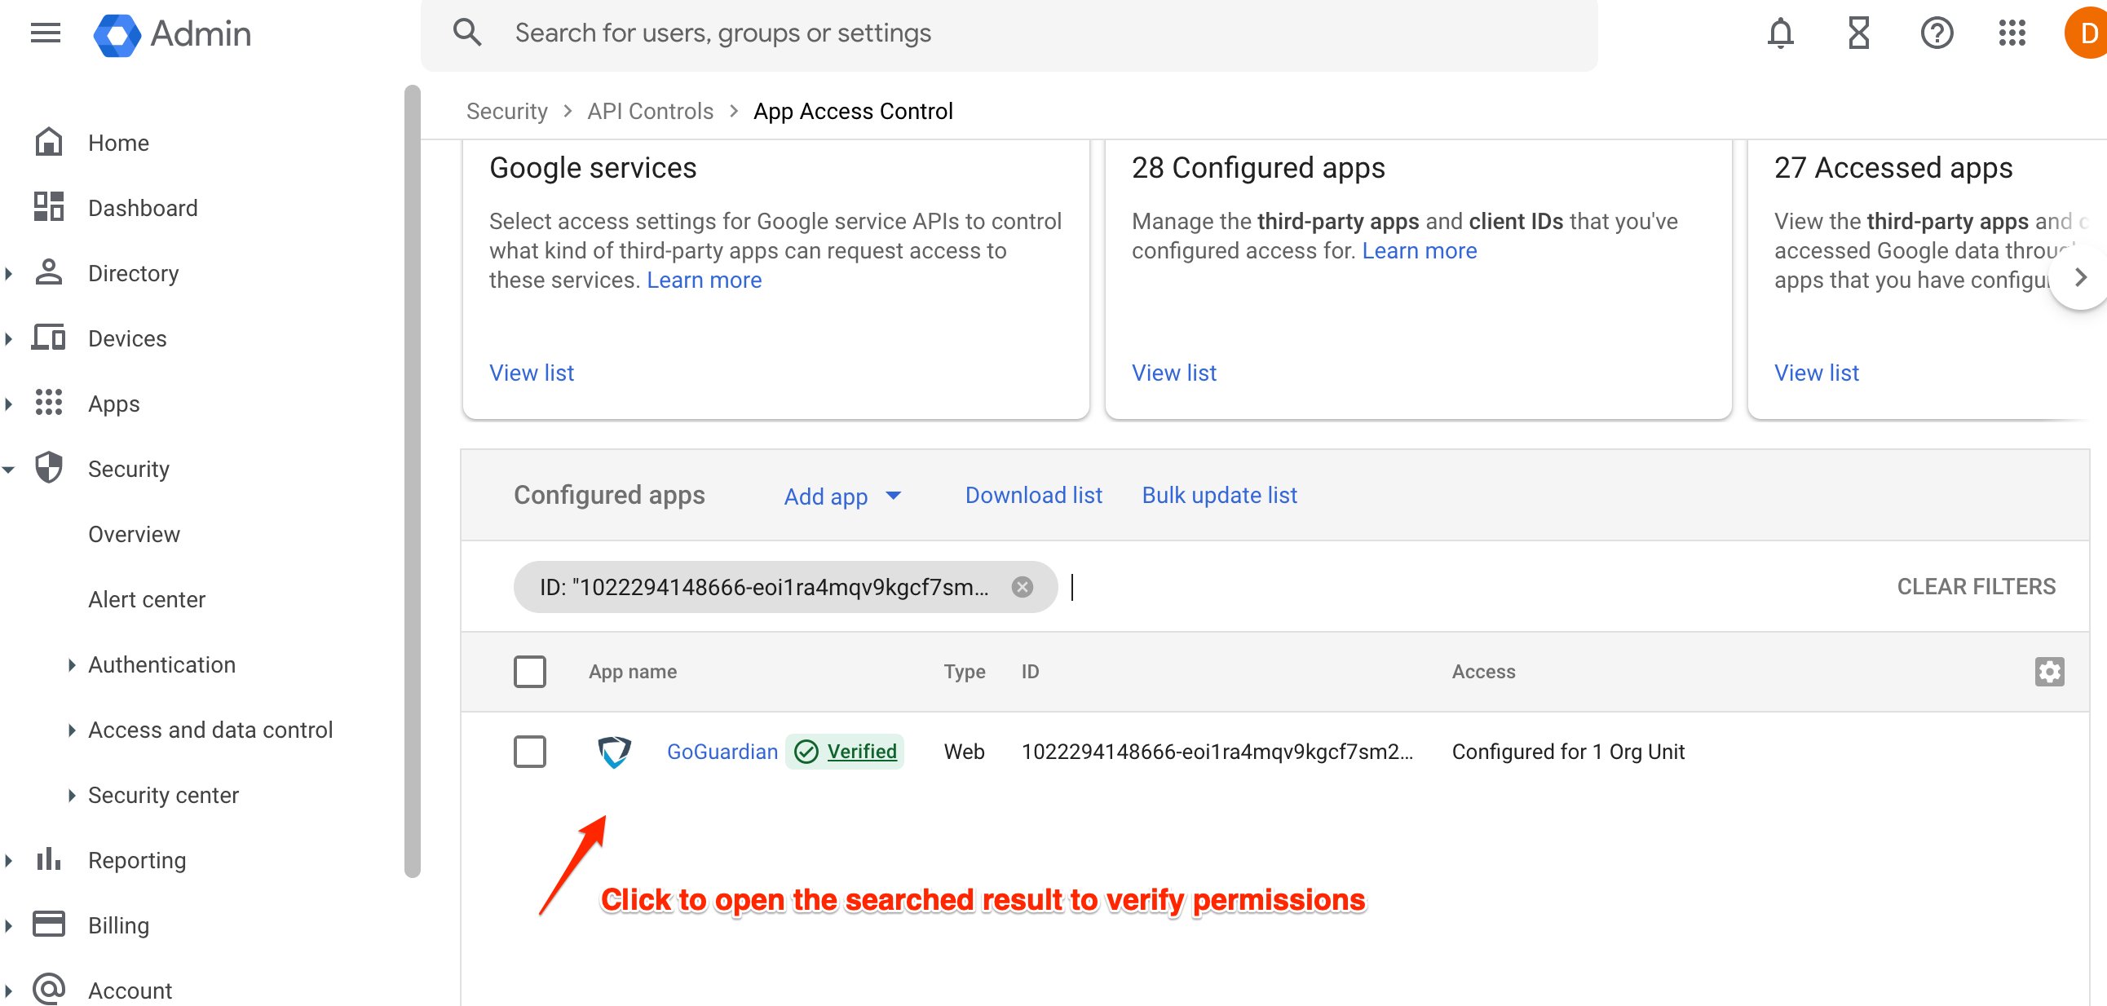
Task: Click the ID filter chip text
Action: [x=764, y=587]
